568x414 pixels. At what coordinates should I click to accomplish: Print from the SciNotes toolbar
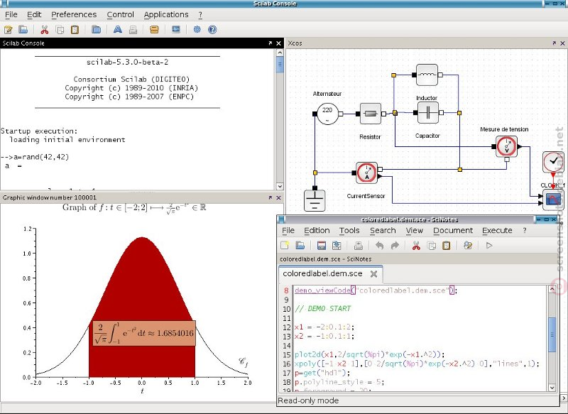coord(359,246)
